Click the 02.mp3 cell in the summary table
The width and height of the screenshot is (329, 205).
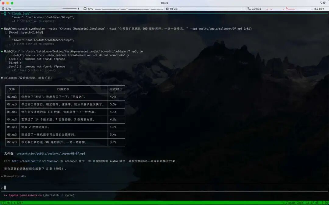pyautogui.click(x=12, y=104)
